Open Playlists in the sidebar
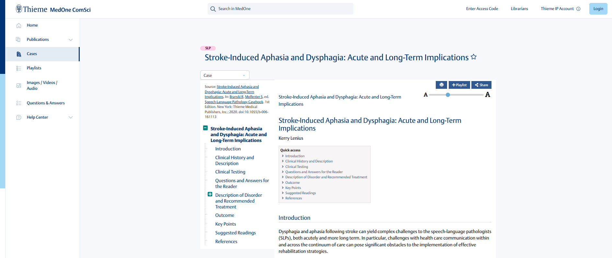The height and width of the screenshot is (258, 612). [34, 68]
